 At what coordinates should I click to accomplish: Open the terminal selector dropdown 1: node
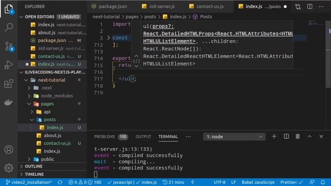tap(234, 136)
